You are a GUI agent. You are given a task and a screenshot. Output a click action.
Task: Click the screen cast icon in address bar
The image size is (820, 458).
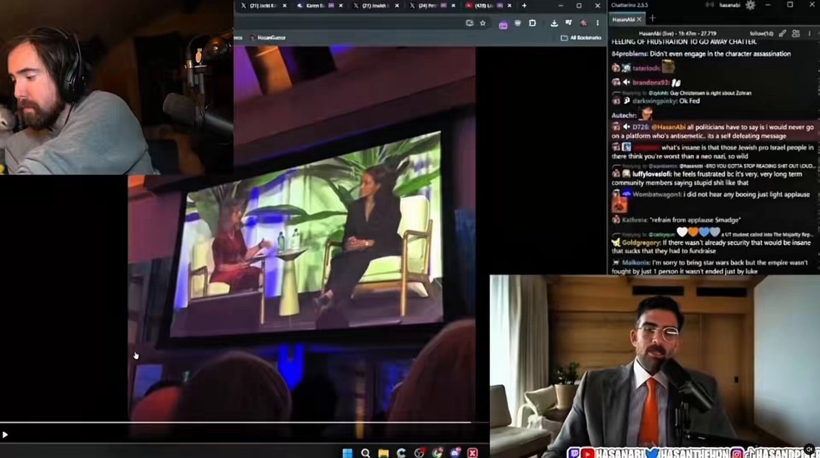(469, 23)
